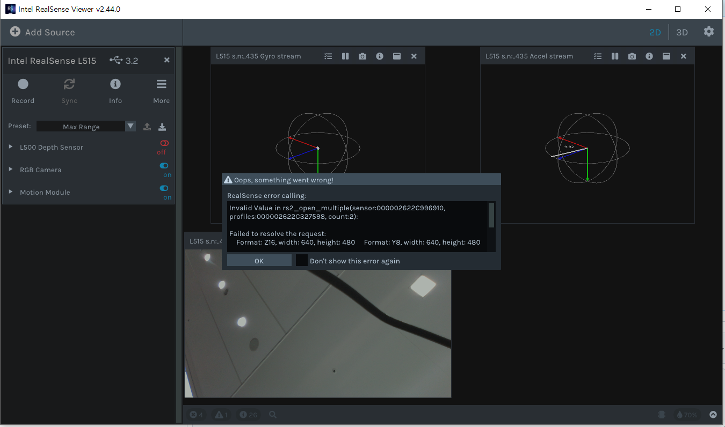The width and height of the screenshot is (725, 427).
Task: Take a snapshot of the Gyro stream
Action: coord(363,56)
